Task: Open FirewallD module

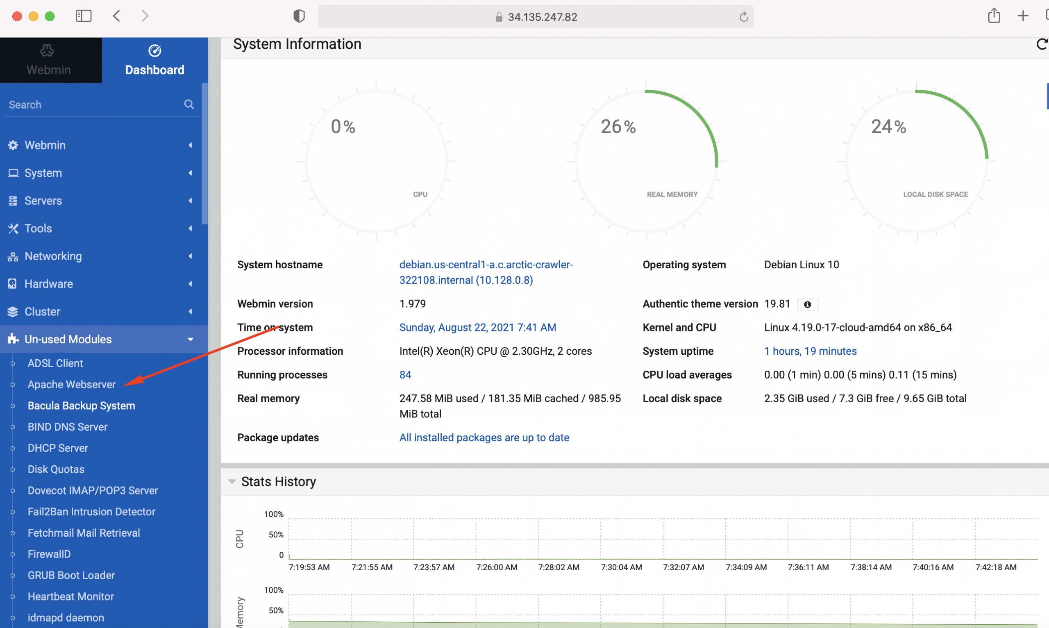Action: click(x=49, y=554)
